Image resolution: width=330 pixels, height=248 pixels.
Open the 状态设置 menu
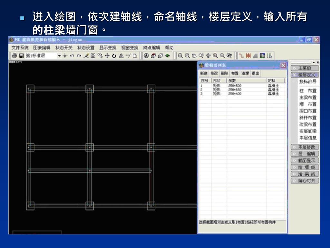(x=86, y=48)
